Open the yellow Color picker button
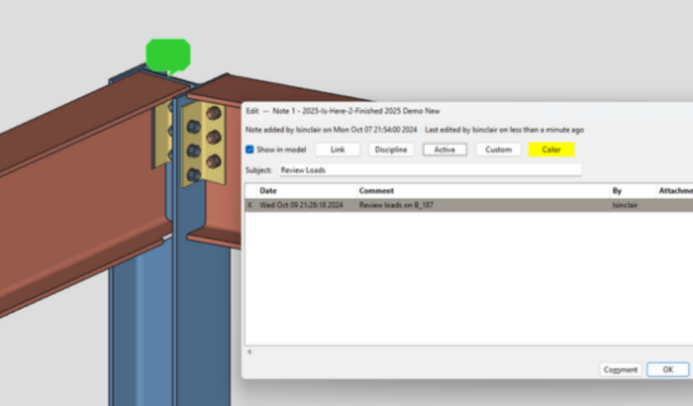The image size is (693, 406). coord(551,150)
